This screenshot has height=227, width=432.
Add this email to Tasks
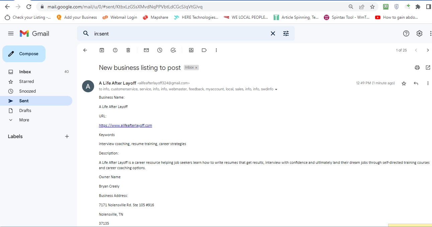click(x=173, y=50)
